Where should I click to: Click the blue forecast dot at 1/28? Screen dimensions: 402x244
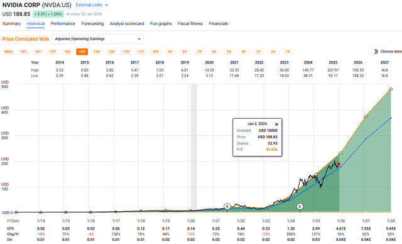(391, 118)
